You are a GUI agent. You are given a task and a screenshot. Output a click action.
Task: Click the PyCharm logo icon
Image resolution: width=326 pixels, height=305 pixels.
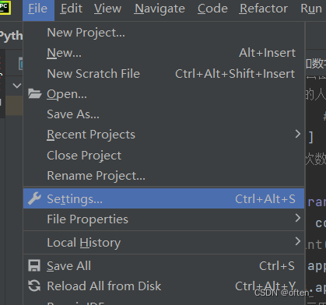click(x=5, y=7)
